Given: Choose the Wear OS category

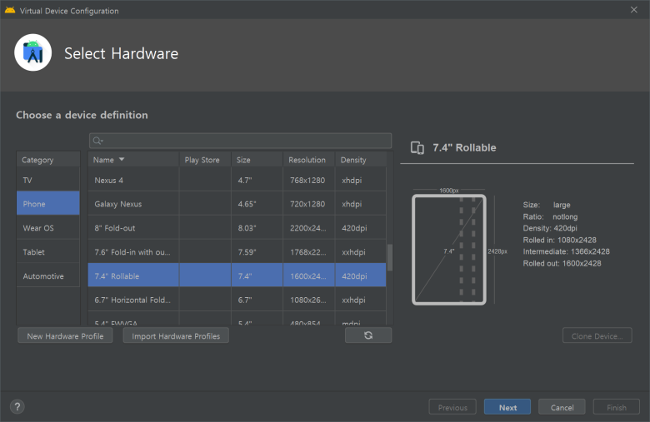Looking at the screenshot, I should tap(48, 228).
